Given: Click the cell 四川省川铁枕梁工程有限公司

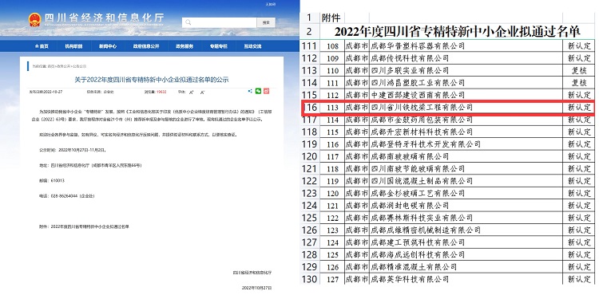Looking at the screenshot, I should [x=466, y=108].
